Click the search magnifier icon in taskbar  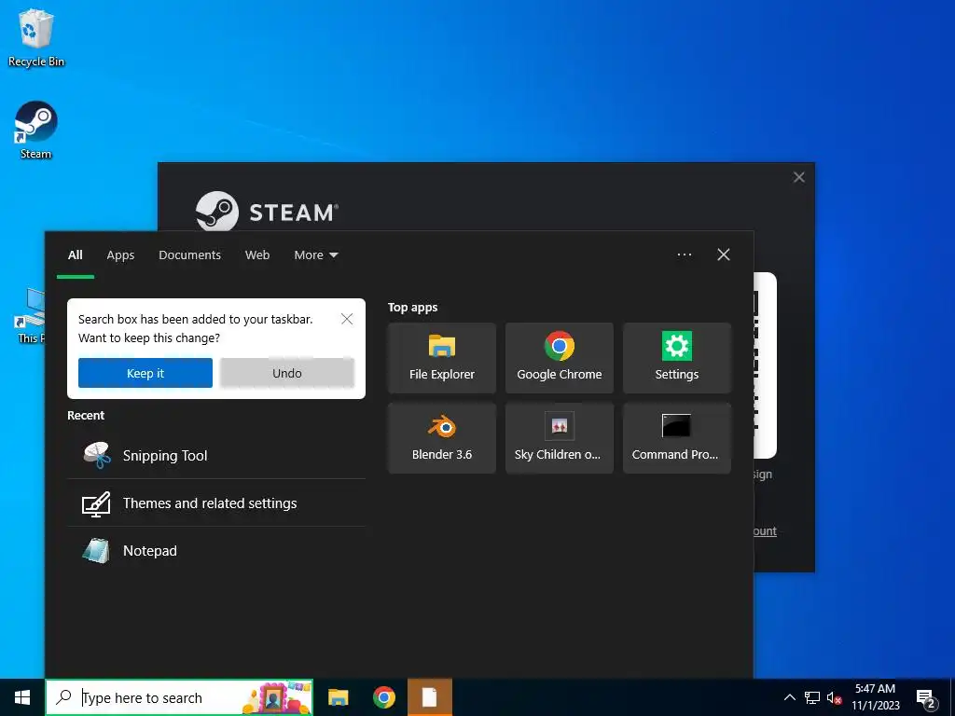[63, 697]
